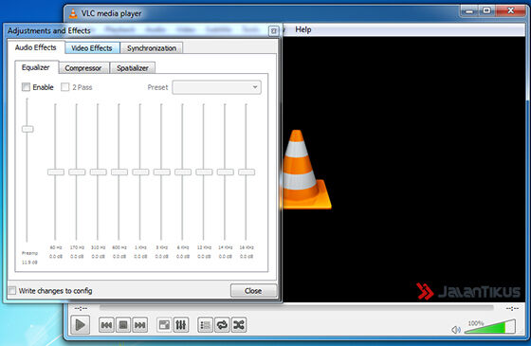Open the Synchronization tab

[152, 48]
